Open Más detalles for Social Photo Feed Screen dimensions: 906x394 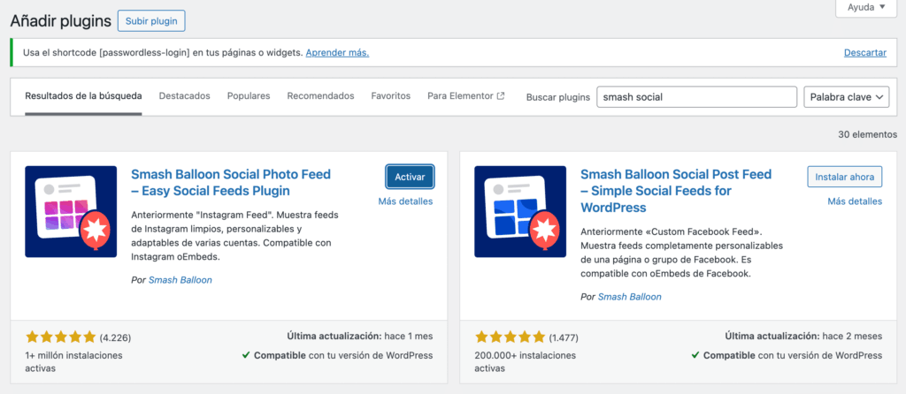405,201
